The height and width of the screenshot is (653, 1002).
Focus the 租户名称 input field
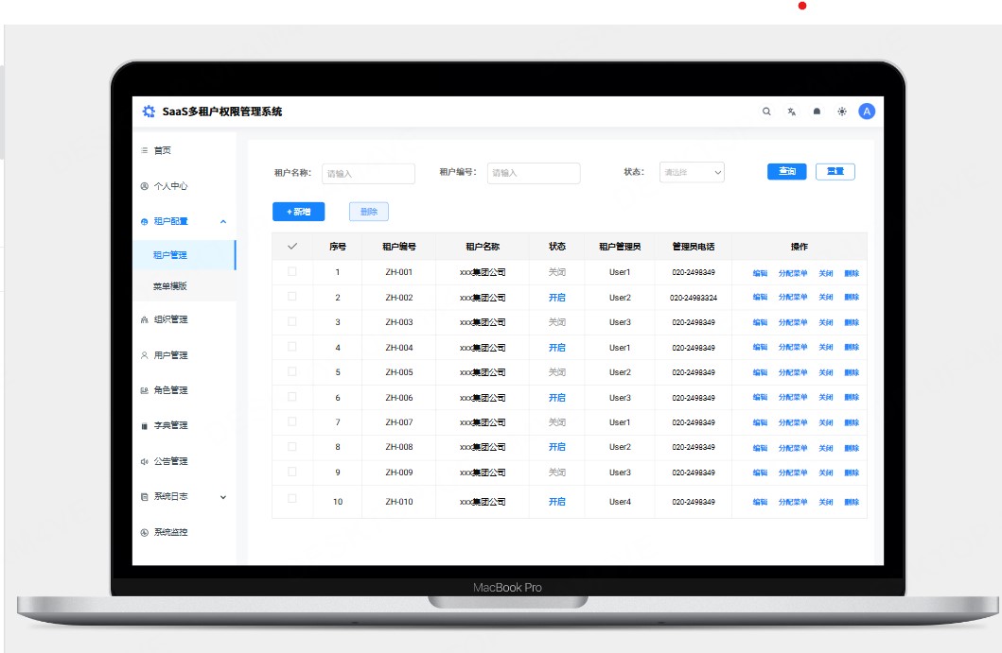tap(368, 174)
